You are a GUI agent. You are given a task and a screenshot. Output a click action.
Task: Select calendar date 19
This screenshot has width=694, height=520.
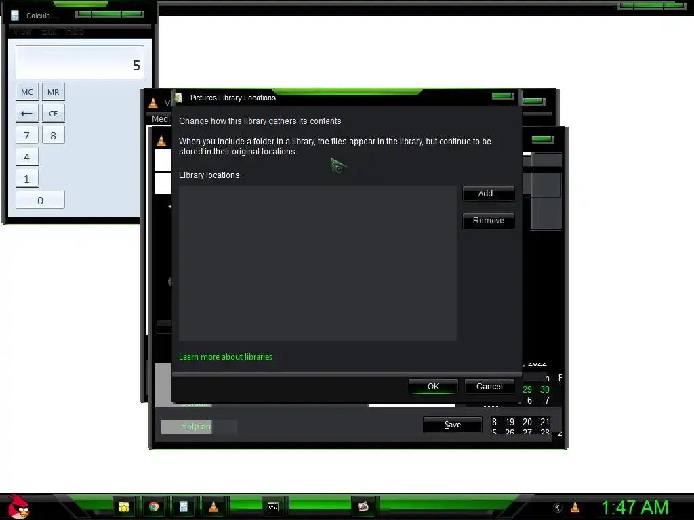[510, 422]
